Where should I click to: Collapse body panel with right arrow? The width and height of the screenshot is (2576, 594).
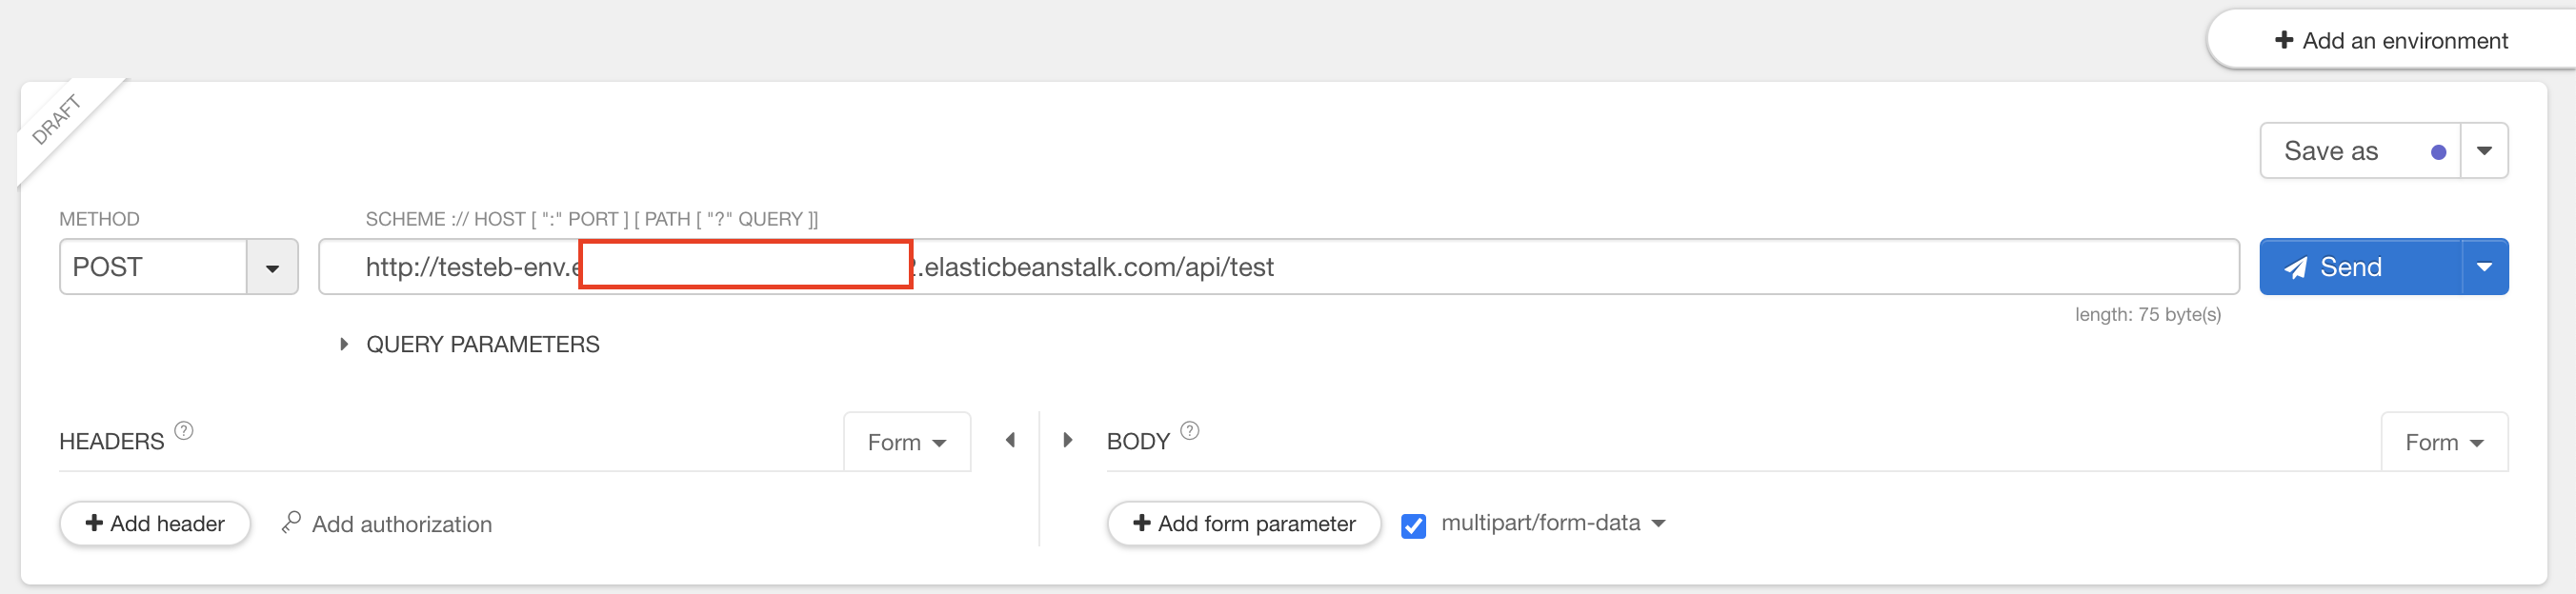[1067, 440]
